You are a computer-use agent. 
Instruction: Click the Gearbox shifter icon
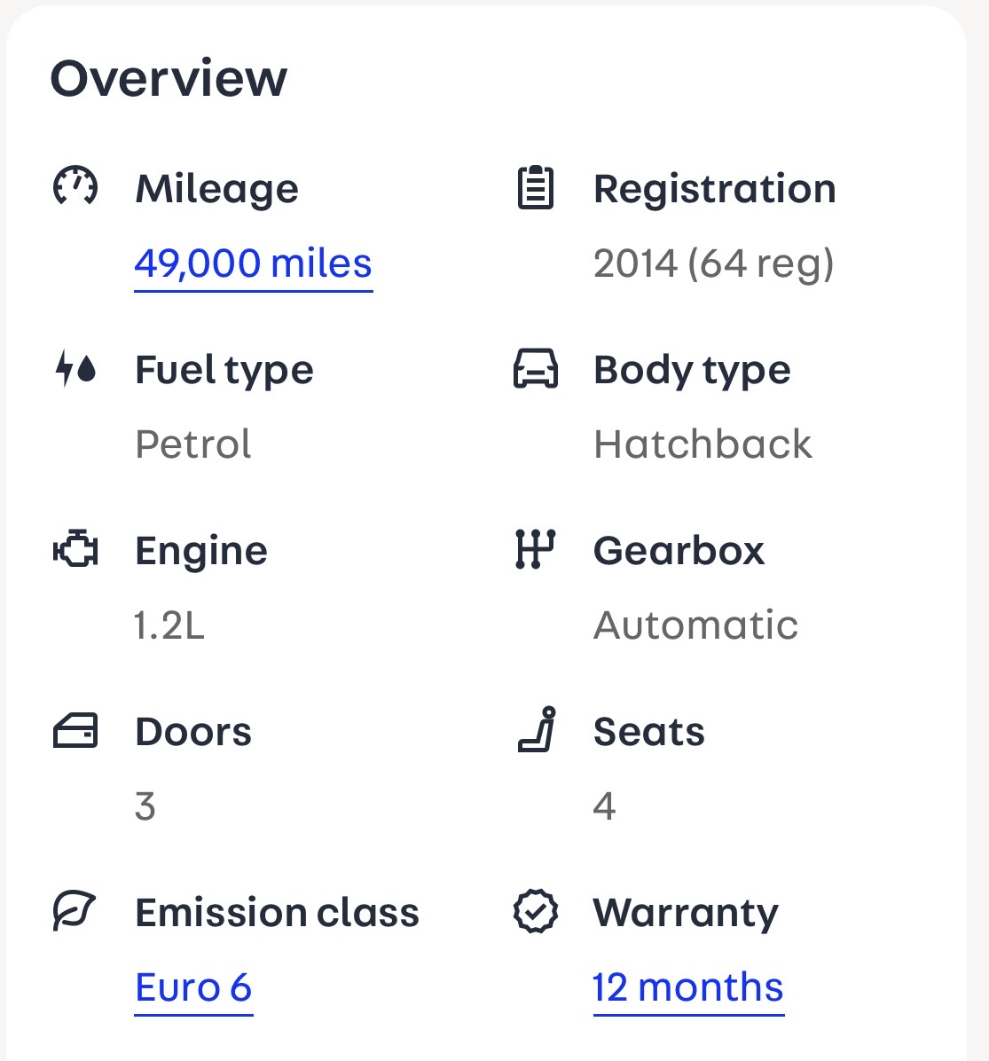tap(535, 549)
